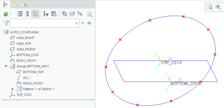Select the FBOLT_PCD01 curve
This screenshot has width=224, height=108.
pos(33,83)
